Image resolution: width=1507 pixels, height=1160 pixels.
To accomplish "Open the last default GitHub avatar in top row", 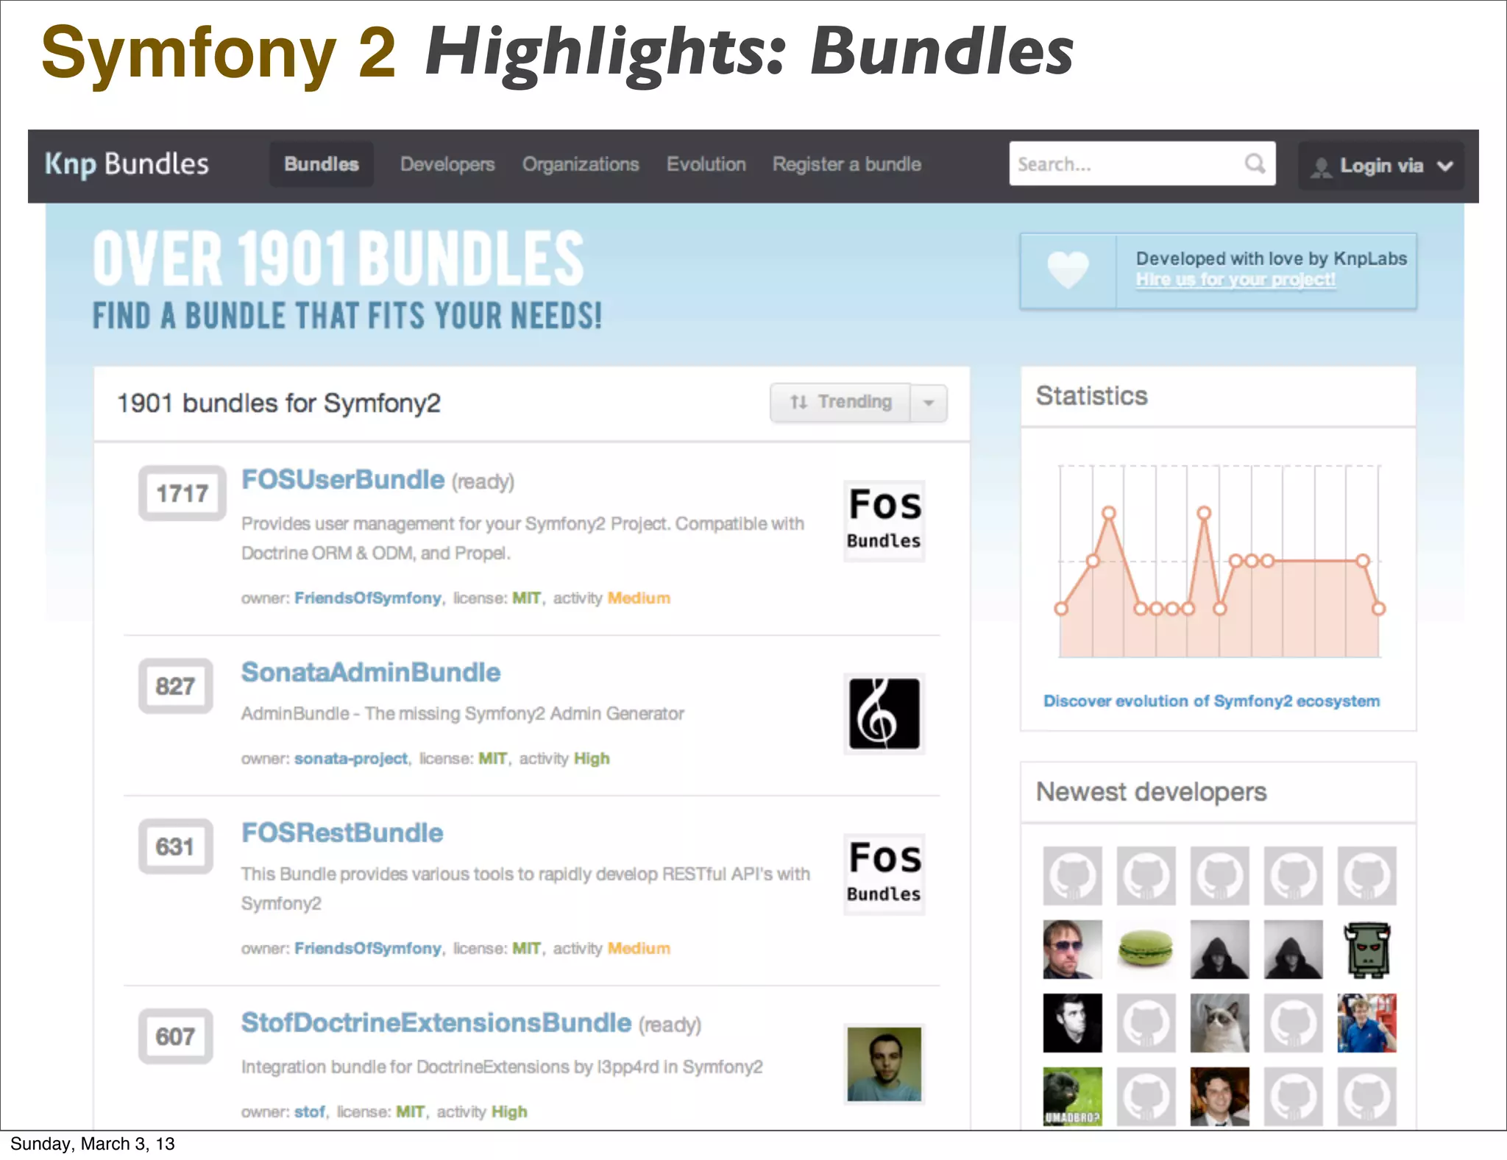I will click(1366, 875).
